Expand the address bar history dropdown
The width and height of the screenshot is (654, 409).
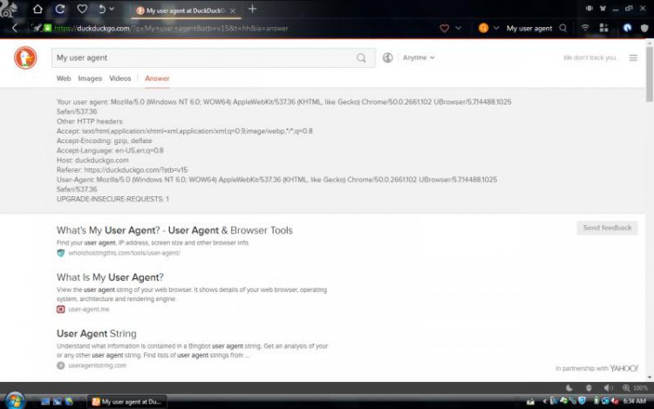pos(459,29)
